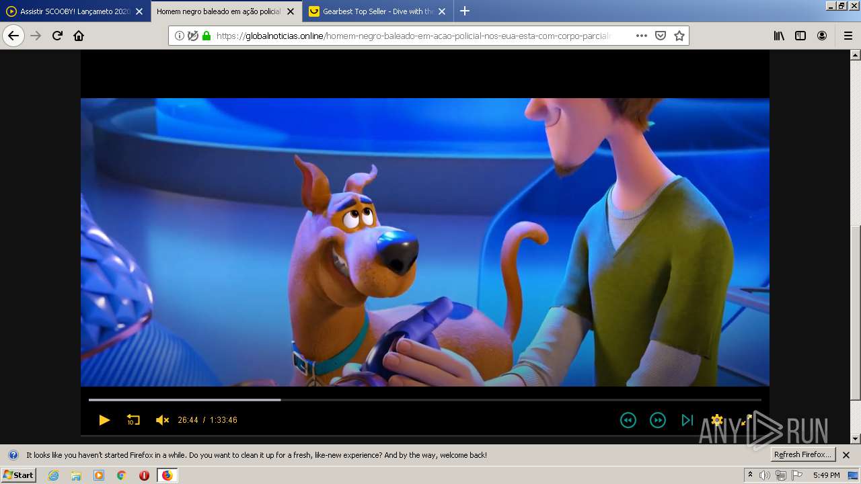The width and height of the screenshot is (861, 484).
Task: Seek on the video progress bar
Action: (424, 400)
